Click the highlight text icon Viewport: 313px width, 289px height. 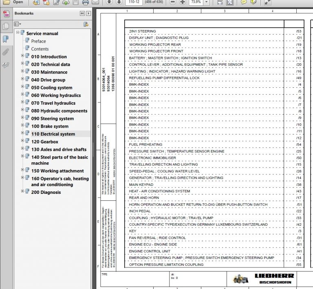coord(253,2)
